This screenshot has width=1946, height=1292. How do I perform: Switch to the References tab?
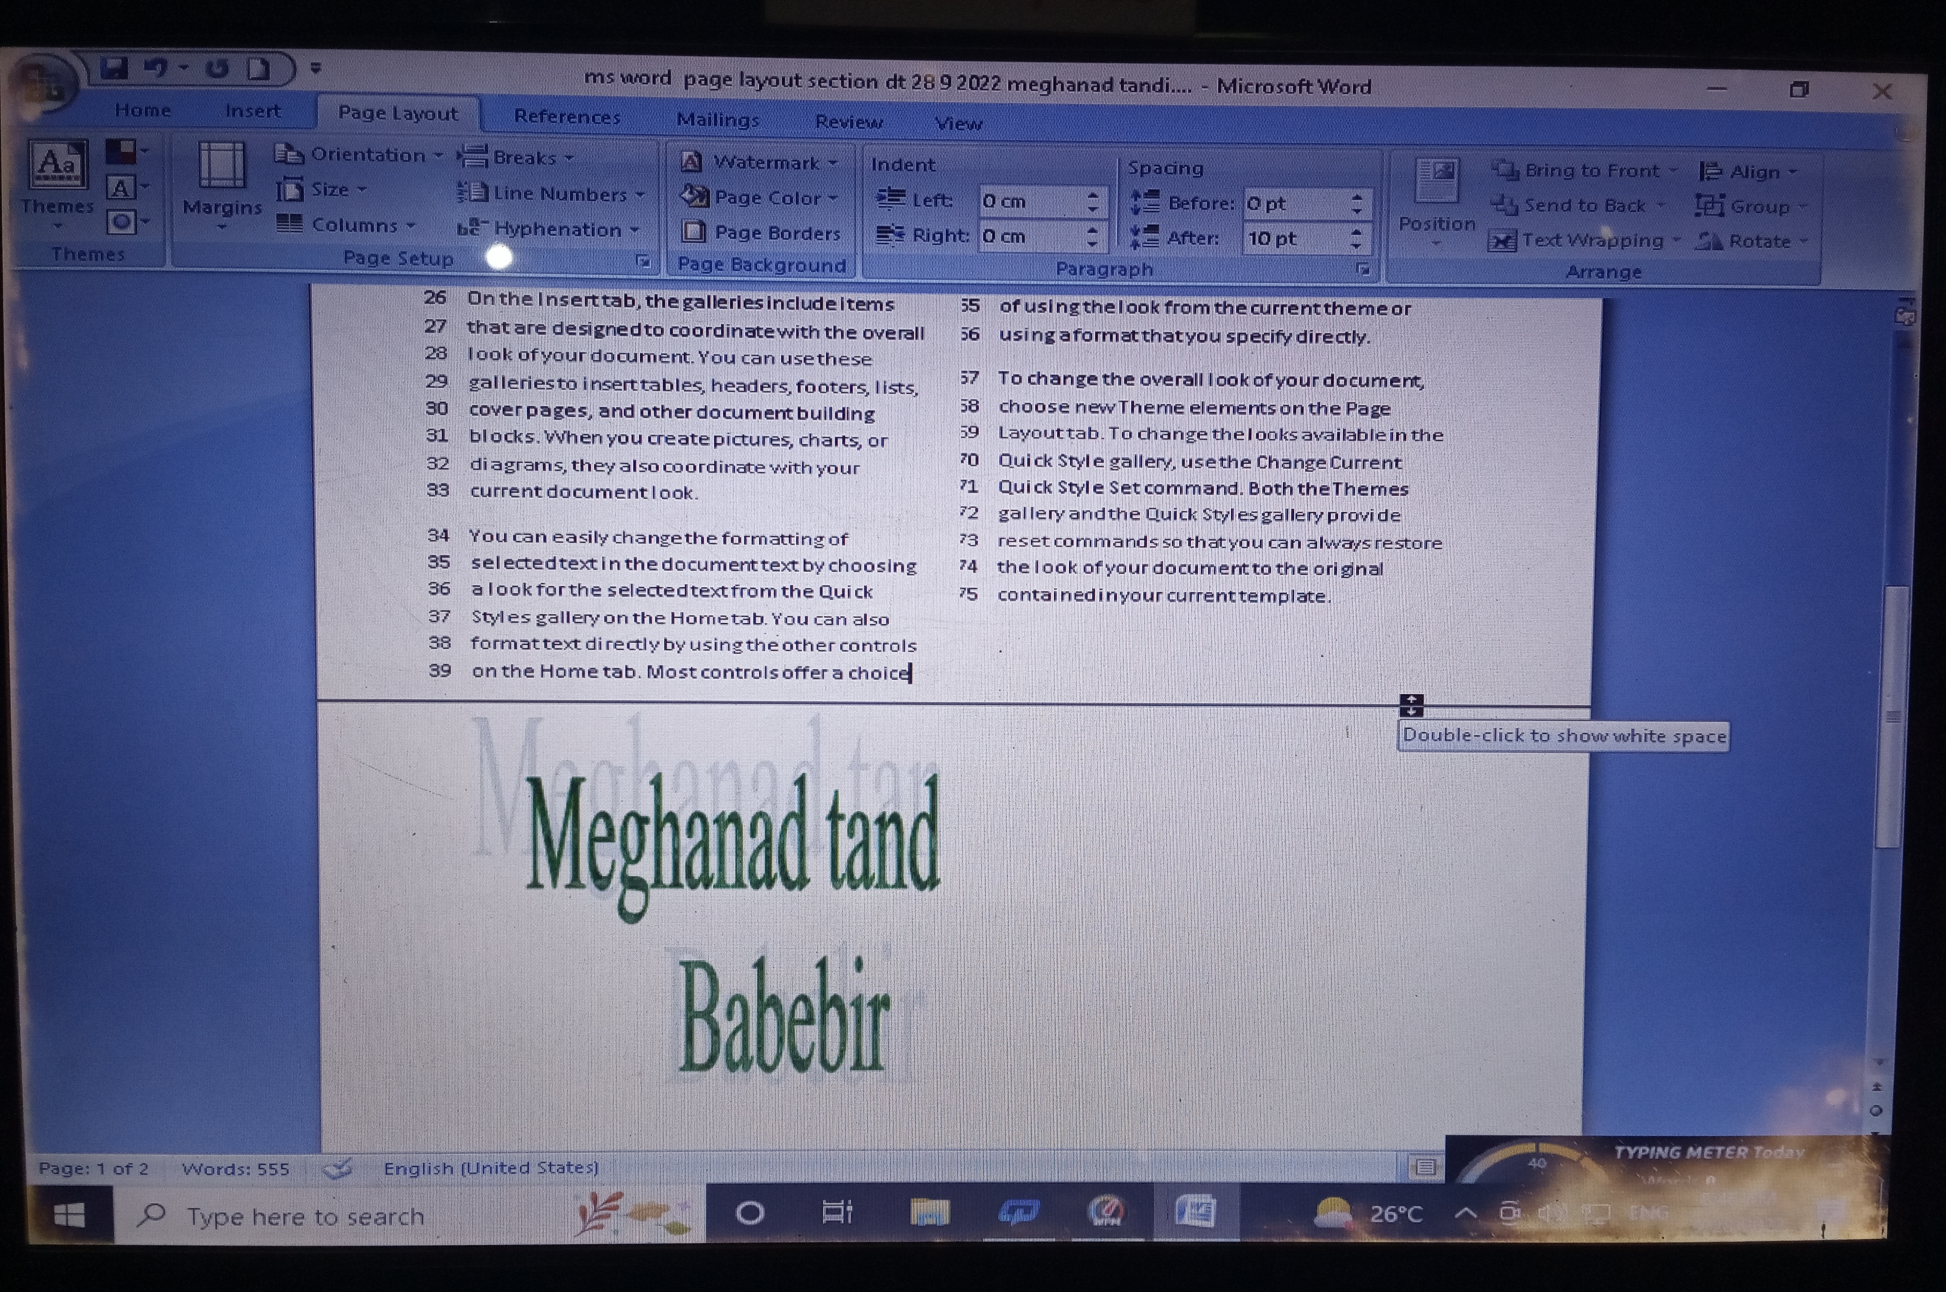point(567,117)
